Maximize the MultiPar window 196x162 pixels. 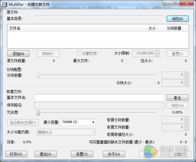(x=175, y=3)
